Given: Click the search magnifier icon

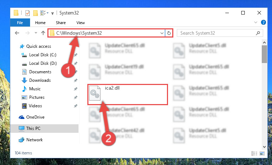Looking at the screenshot, I should [258, 33].
